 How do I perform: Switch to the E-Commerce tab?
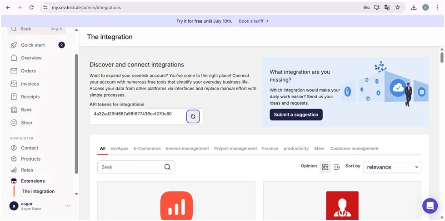pos(147,149)
